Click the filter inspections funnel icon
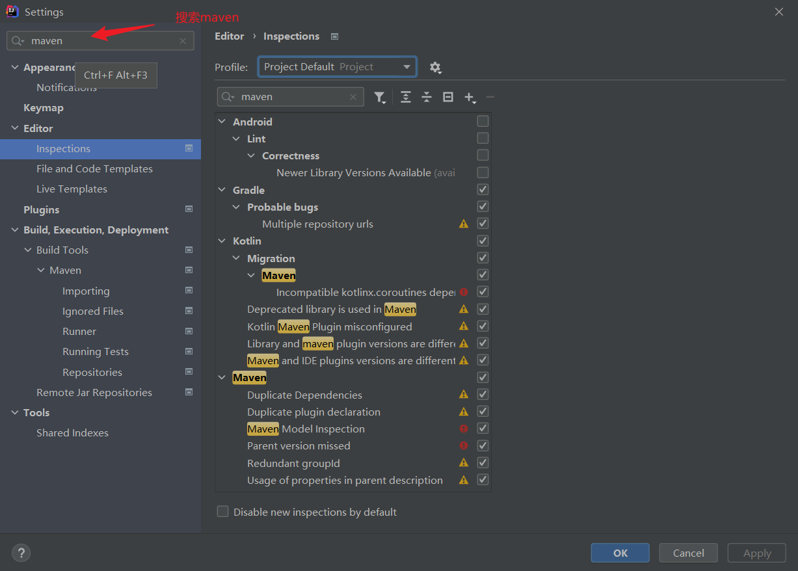This screenshot has width=798, height=571. click(x=379, y=97)
